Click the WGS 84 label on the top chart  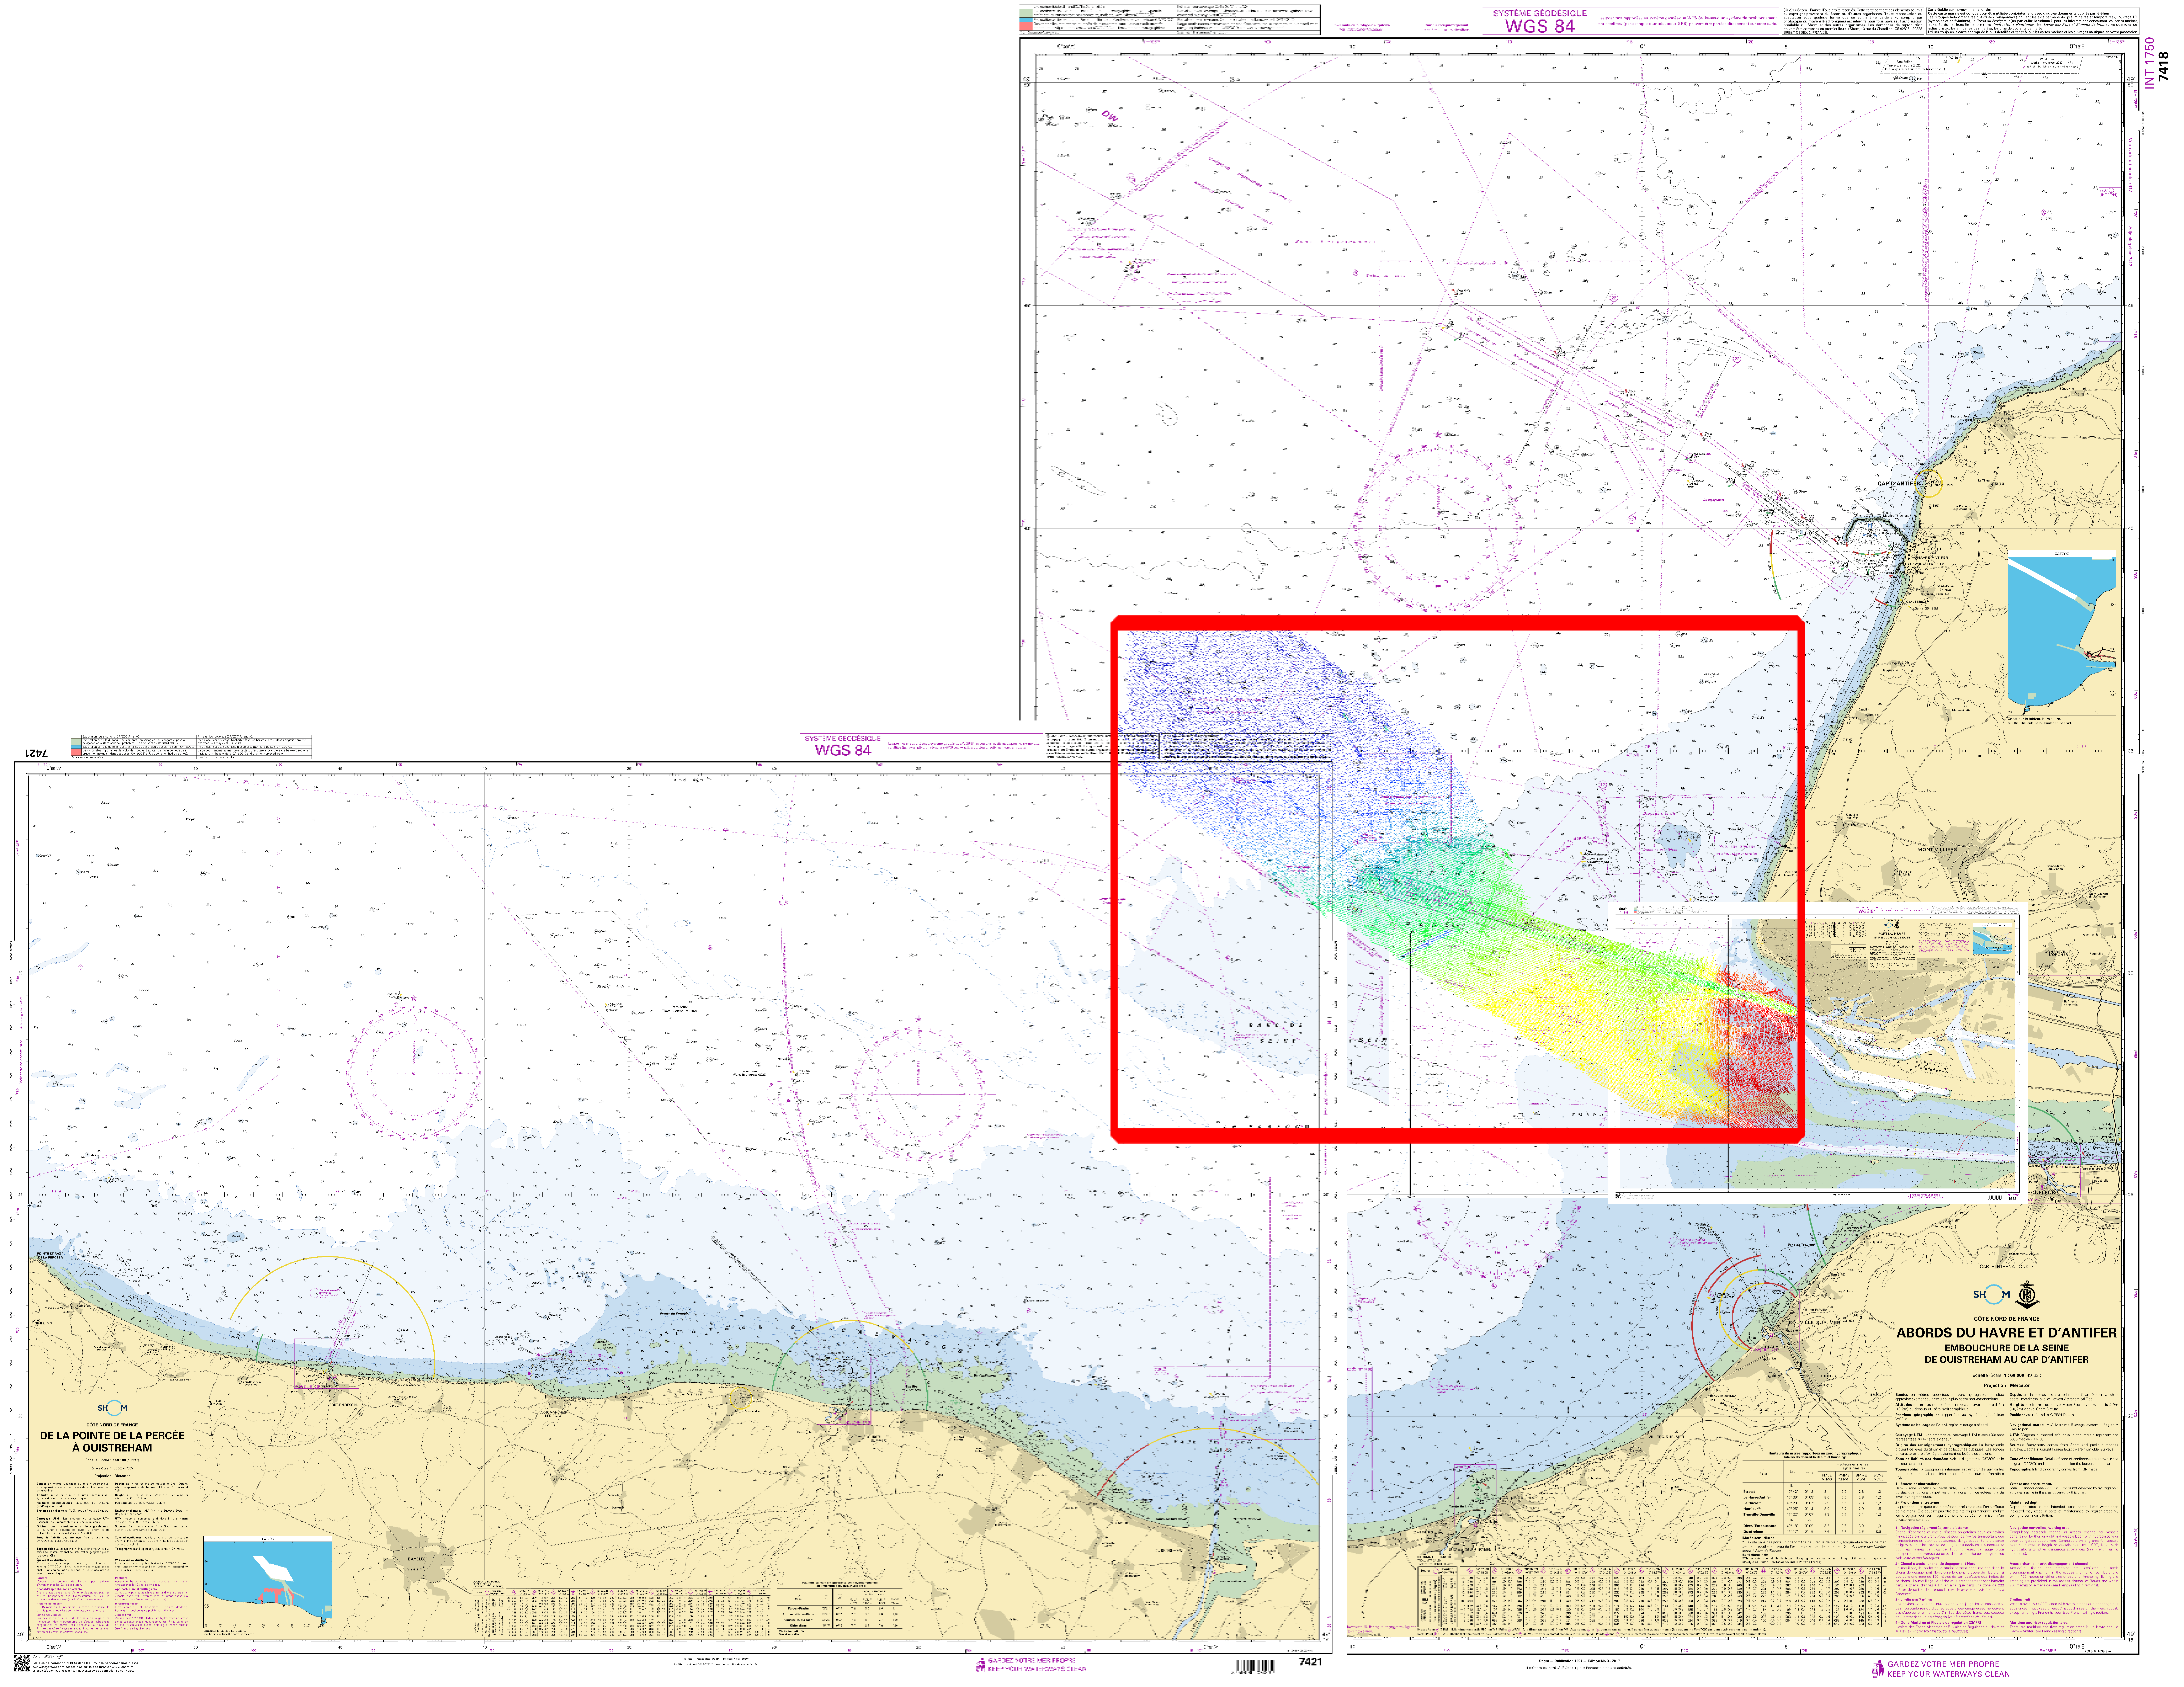click(x=1539, y=26)
